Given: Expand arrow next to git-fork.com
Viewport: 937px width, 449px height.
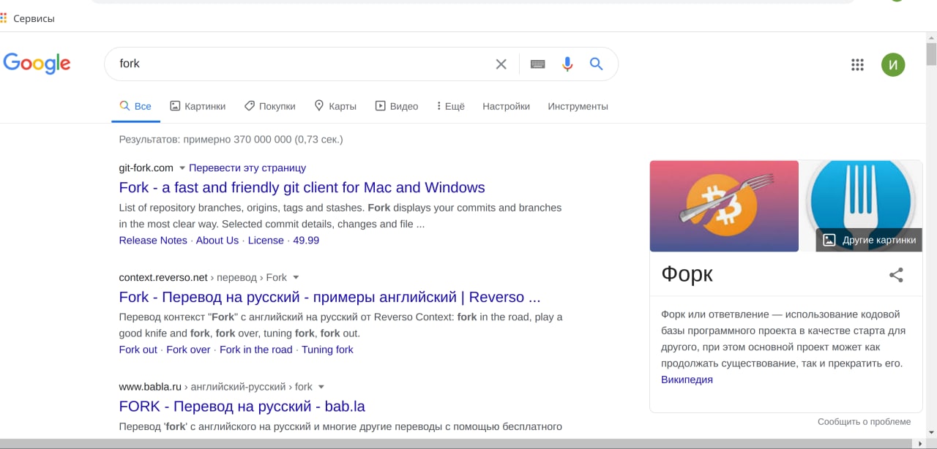Looking at the screenshot, I should tap(182, 168).
